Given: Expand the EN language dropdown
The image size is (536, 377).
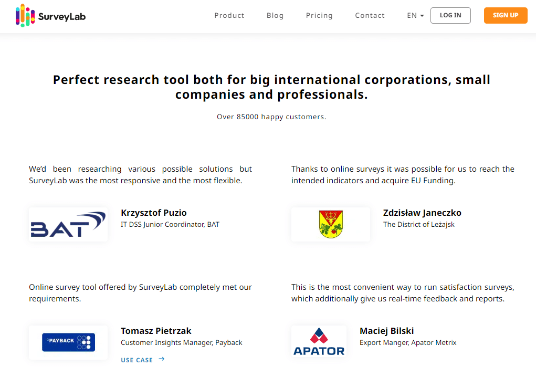Looking at the screenshot, I should tap(415, 15).
